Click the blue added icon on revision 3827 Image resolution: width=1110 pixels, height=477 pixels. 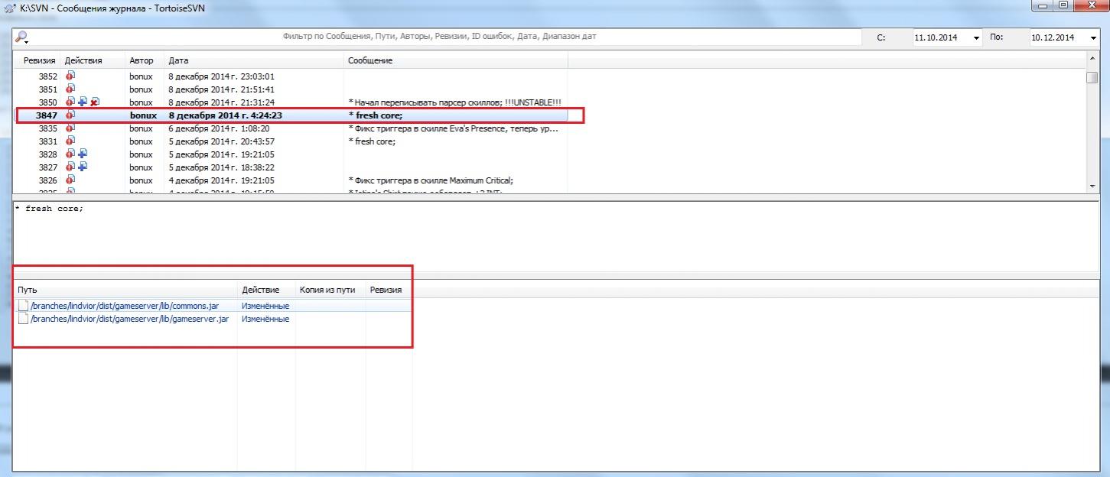(83, 167)
